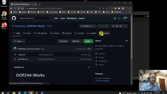The height and width of the screenshot is (94, 167).
Task: Open the fredsoley owner link
Action: pos(20,26)
